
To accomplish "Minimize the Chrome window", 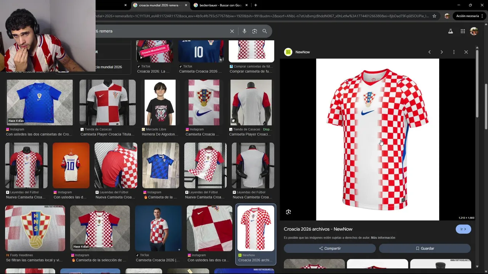I will (x=459, y=5).
